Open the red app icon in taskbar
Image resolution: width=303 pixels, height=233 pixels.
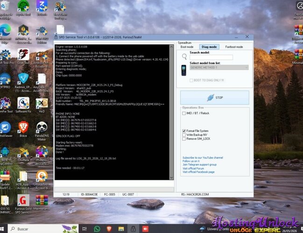pyautogui.click(x=145, y=229)
